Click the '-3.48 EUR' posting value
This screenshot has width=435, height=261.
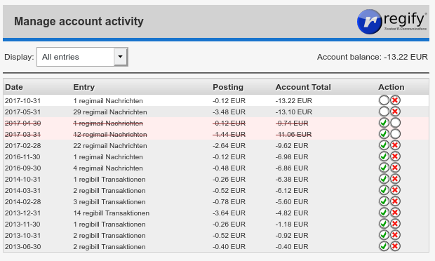(229, 112)
